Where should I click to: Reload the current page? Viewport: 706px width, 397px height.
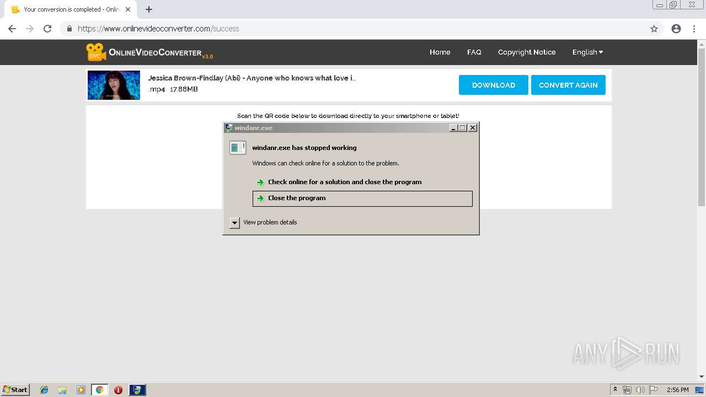click(x=47, y=29)
